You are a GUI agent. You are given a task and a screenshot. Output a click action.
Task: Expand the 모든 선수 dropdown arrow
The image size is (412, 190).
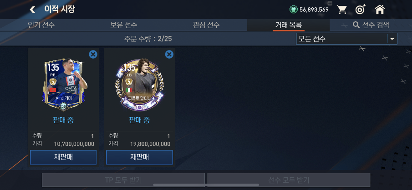pyautogui.click(x=392, y=39)
